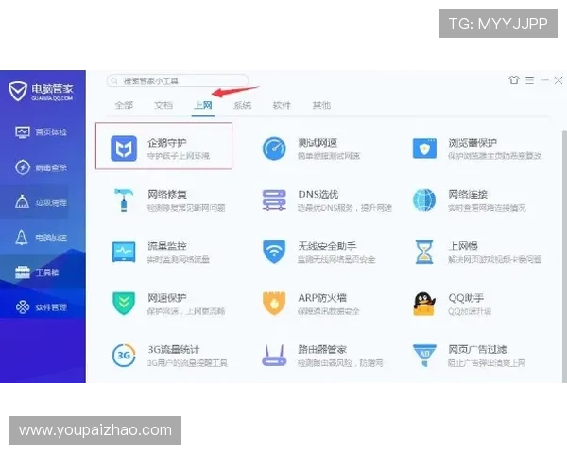567x454 pixels.
Task: Minimize the 电脑管家 window
Action: pyautogui.click(x=545, y=80)
